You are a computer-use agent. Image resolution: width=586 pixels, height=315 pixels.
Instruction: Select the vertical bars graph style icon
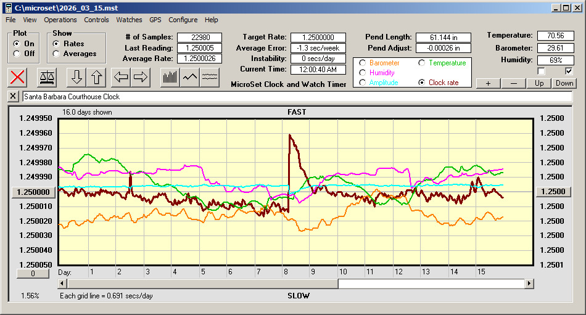[170, 77]
